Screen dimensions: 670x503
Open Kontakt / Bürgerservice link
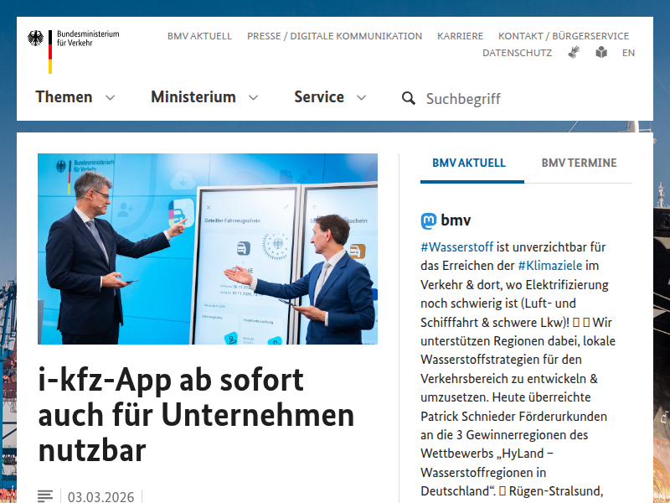tap(563, 36)
